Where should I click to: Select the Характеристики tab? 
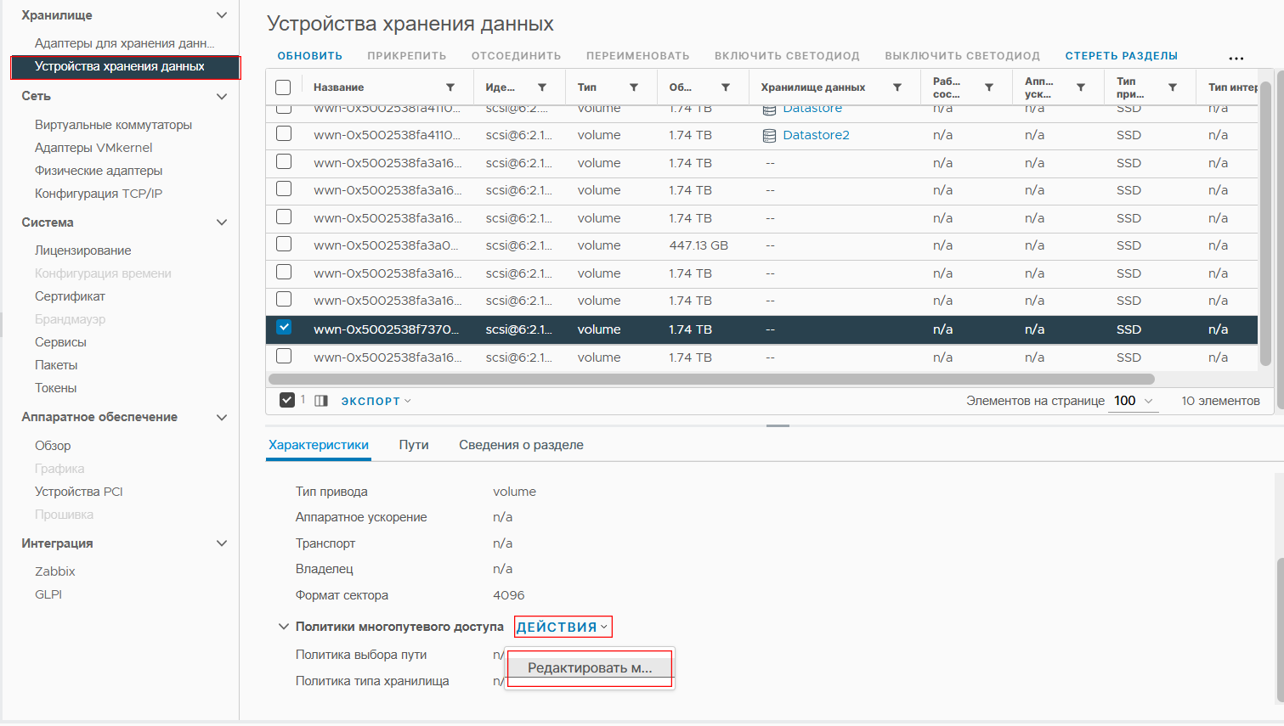pyautogui.click(x=319, y=445)
